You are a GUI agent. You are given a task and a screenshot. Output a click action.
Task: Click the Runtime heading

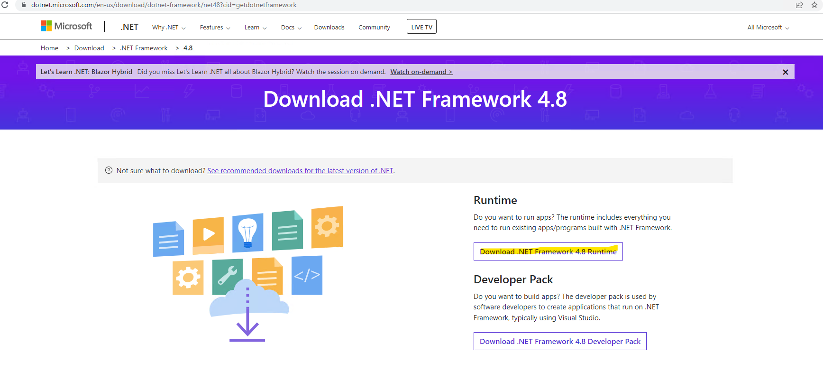click(x=495, y=200)
